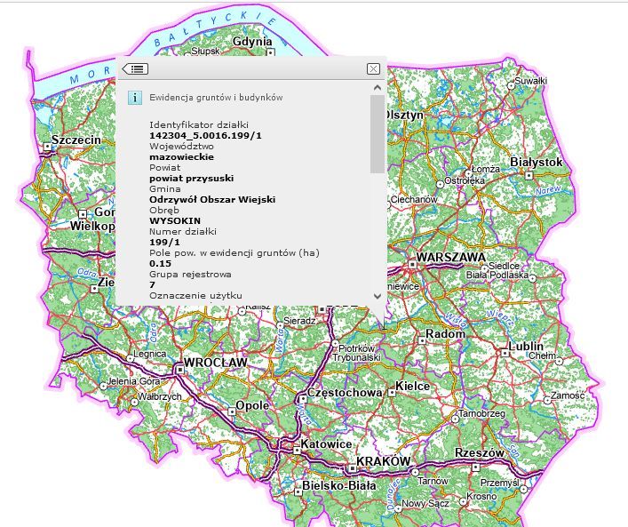Click the Szczecin city marker on map
Viewport: 628px width, 527px height.
pyautogui.click(x=48, y=147)
